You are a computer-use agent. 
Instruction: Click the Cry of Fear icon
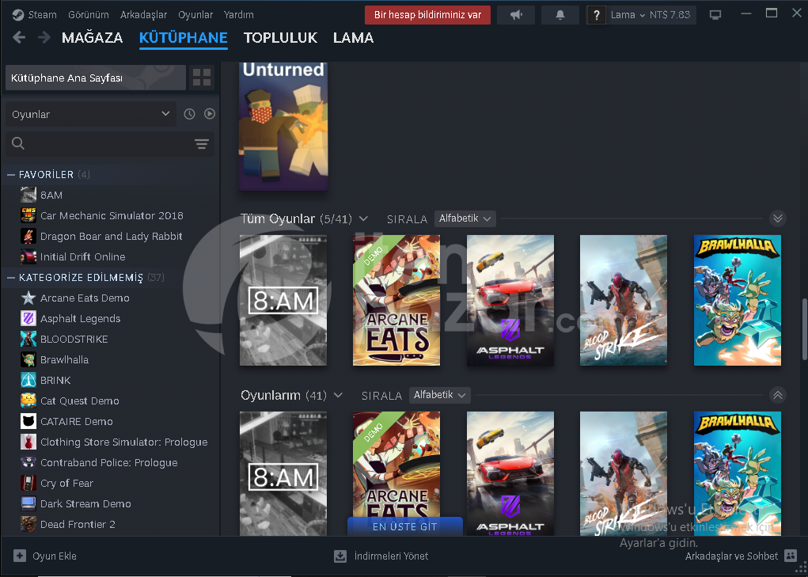(28, 484)
